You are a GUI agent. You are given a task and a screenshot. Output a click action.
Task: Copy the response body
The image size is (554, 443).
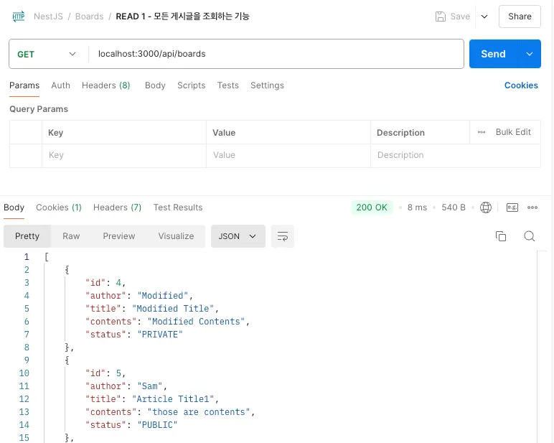[x=501, y=236]
